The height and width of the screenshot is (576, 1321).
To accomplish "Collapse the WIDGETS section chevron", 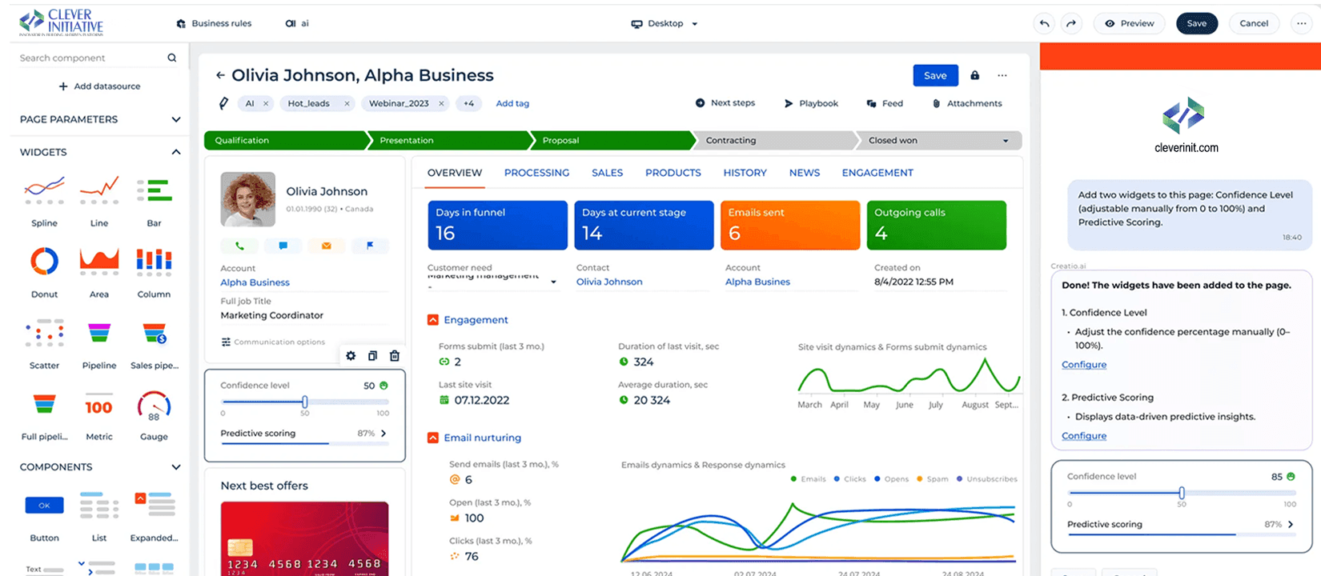I will pyautogui.click(x=176, y=152).
